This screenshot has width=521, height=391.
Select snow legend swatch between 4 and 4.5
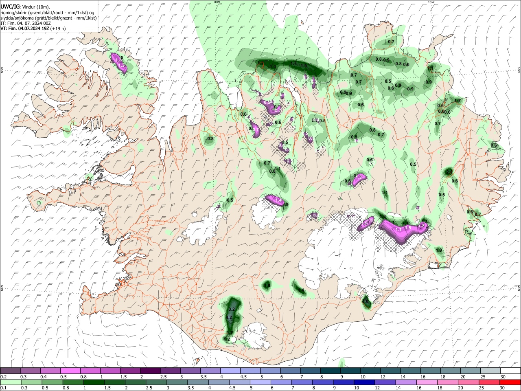230,371
